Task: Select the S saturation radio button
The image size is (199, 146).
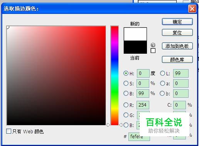Action: (126, 83)
